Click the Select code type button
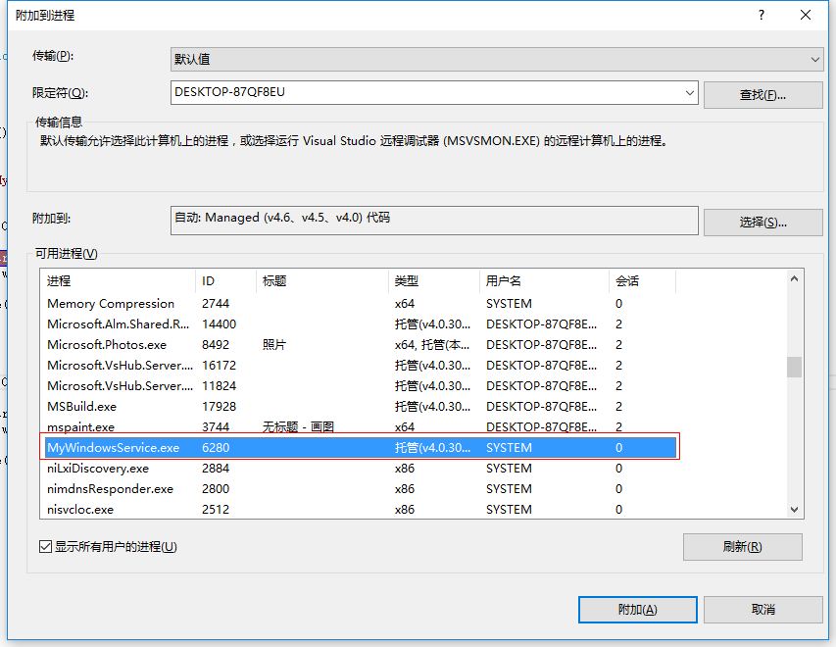The height and width of the screenshot is (647, 836). (762, 222)
